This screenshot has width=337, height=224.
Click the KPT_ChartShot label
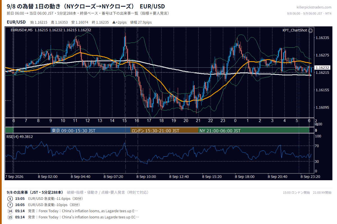coord(295,30)
